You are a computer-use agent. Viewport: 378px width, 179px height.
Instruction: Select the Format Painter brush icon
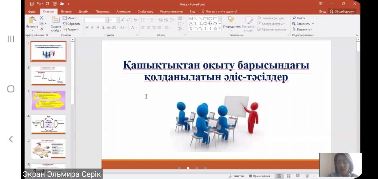[42, 29]
